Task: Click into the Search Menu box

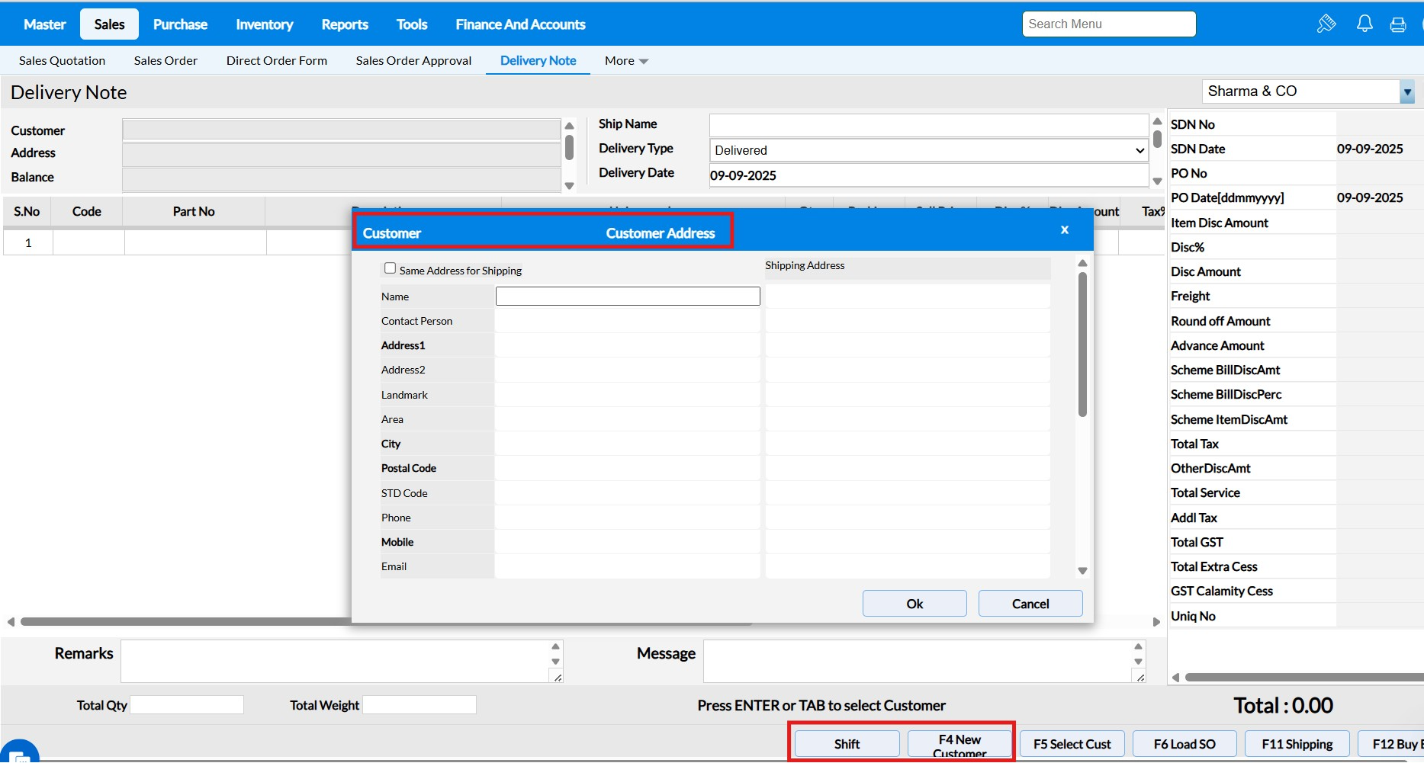Action: point(1108,24)
